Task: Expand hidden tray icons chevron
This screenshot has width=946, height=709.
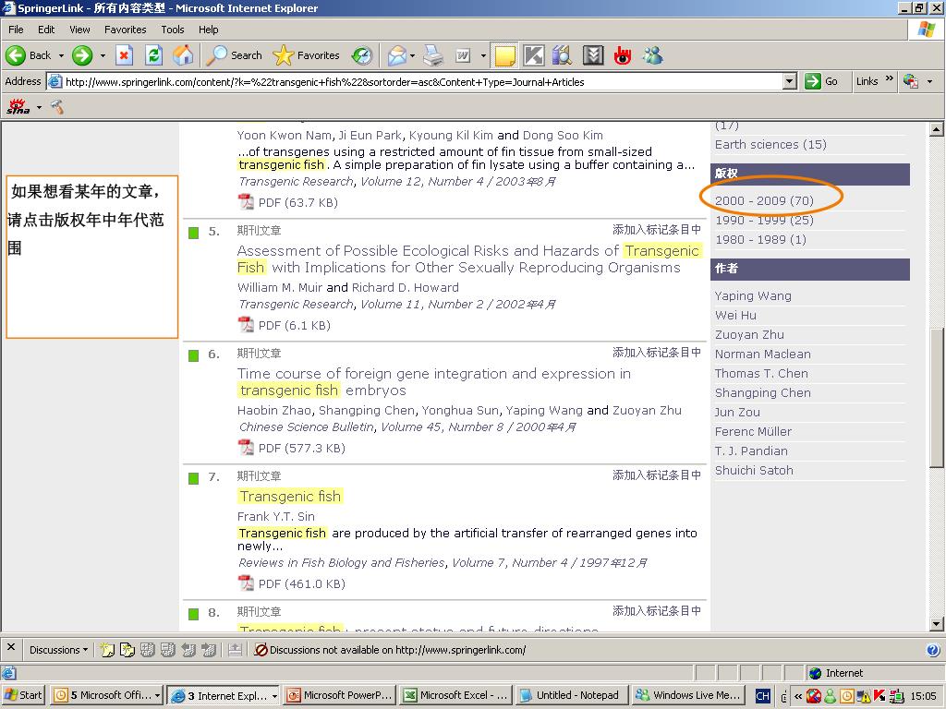Action: point(797,696)
